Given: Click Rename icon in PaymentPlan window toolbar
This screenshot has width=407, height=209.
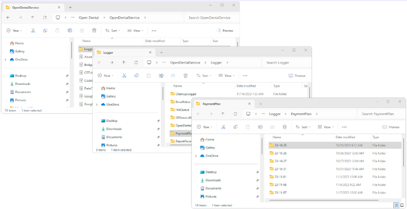Looking at the screenshot, I should coord(260,127).
